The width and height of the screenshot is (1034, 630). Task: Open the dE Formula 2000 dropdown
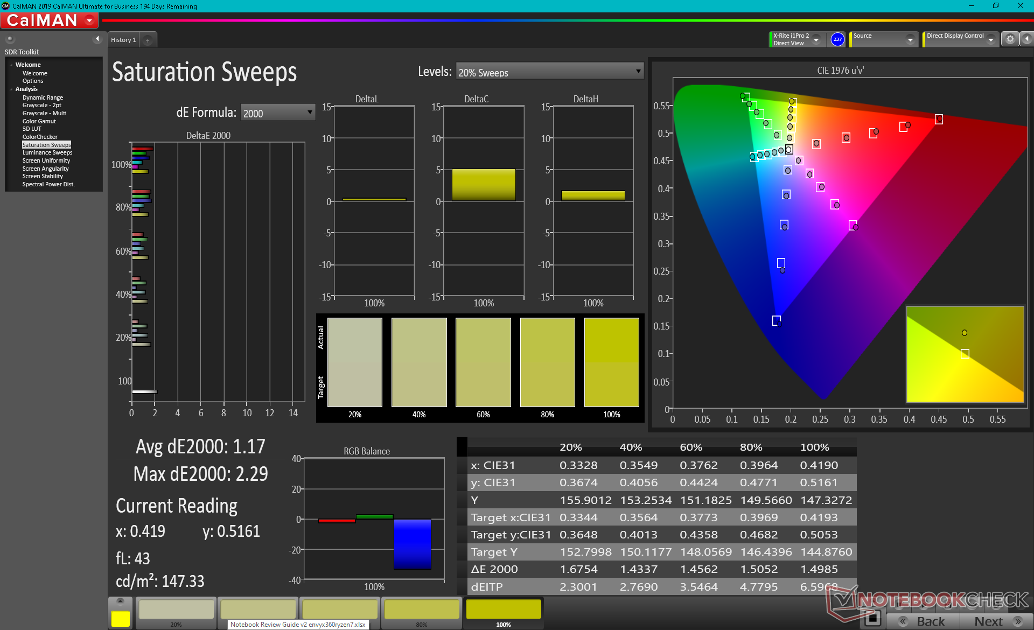pyautogui.click(x=277, y=113)
